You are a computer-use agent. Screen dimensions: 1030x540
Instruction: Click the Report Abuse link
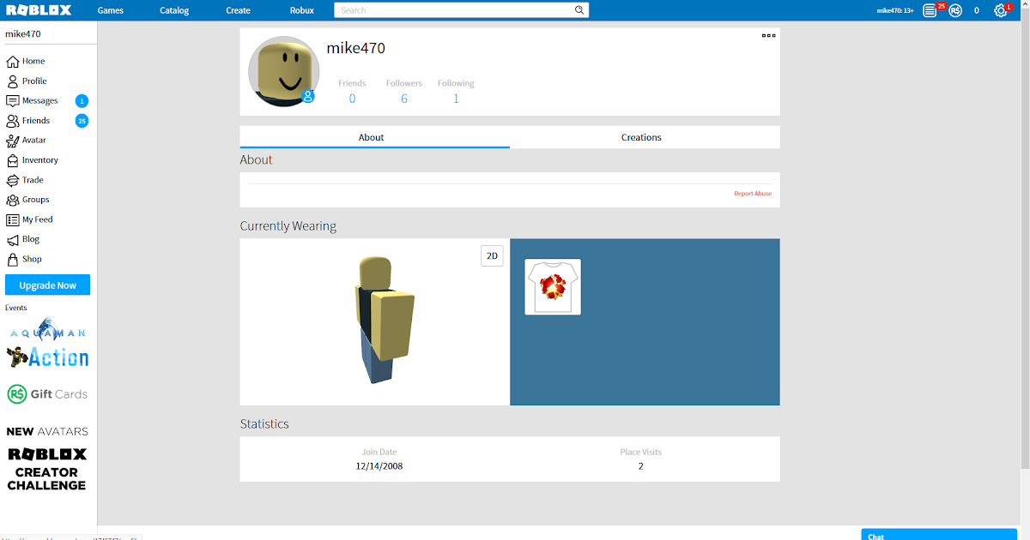753,194
